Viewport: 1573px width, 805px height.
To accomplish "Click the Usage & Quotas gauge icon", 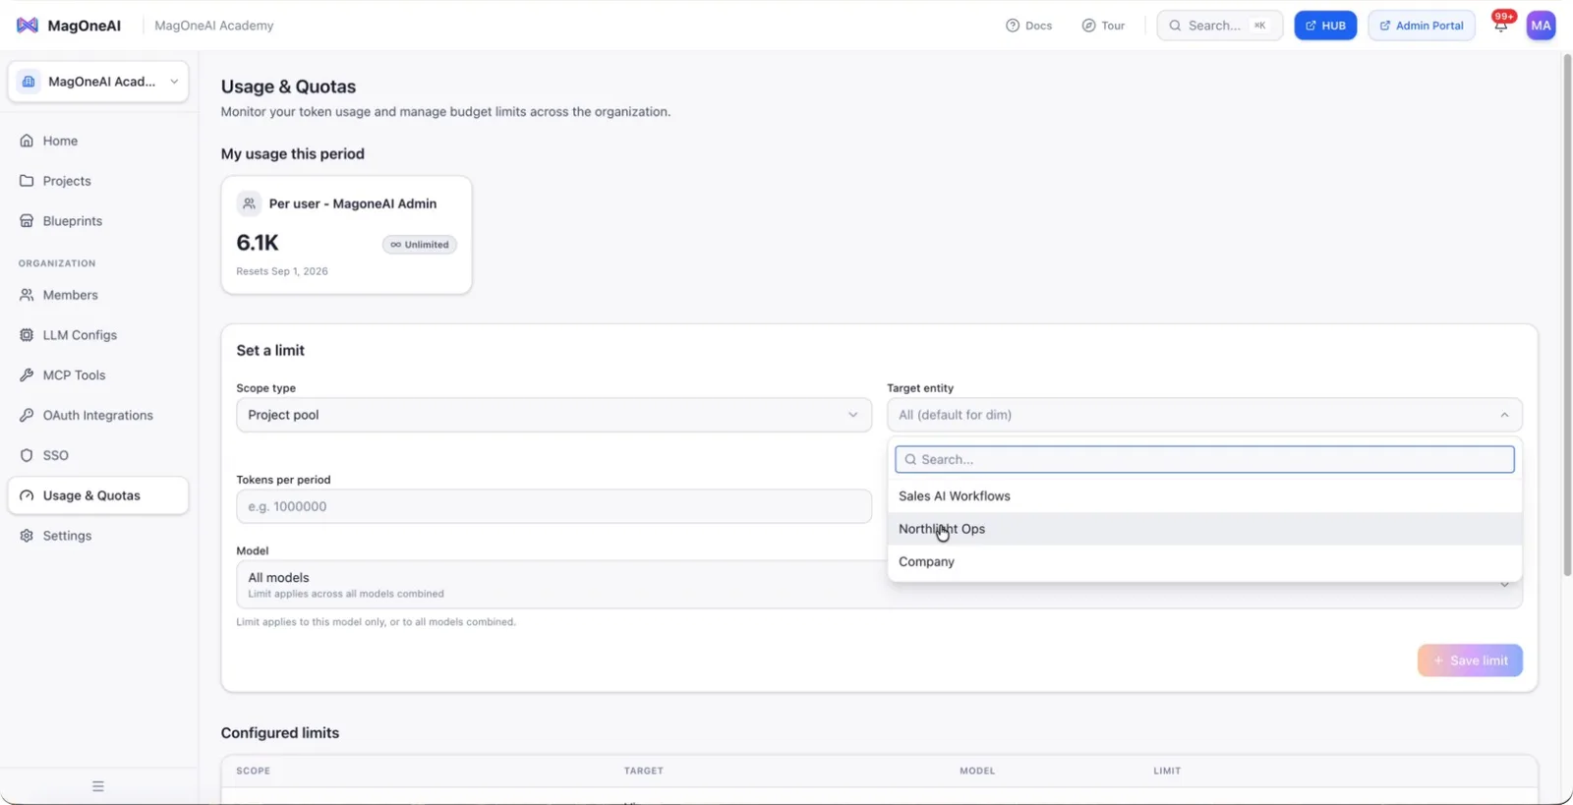I will 27,495.
